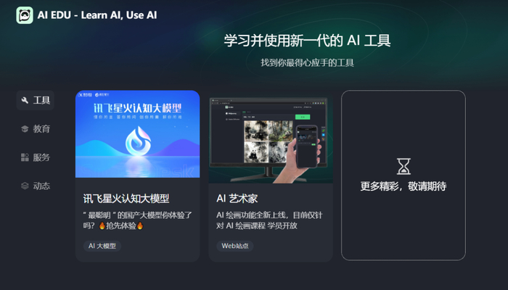Open the AI 艺术家 monitor screenshot thumbnail
This screenshot has width=508, height=290.
click(x=271, y=139)
